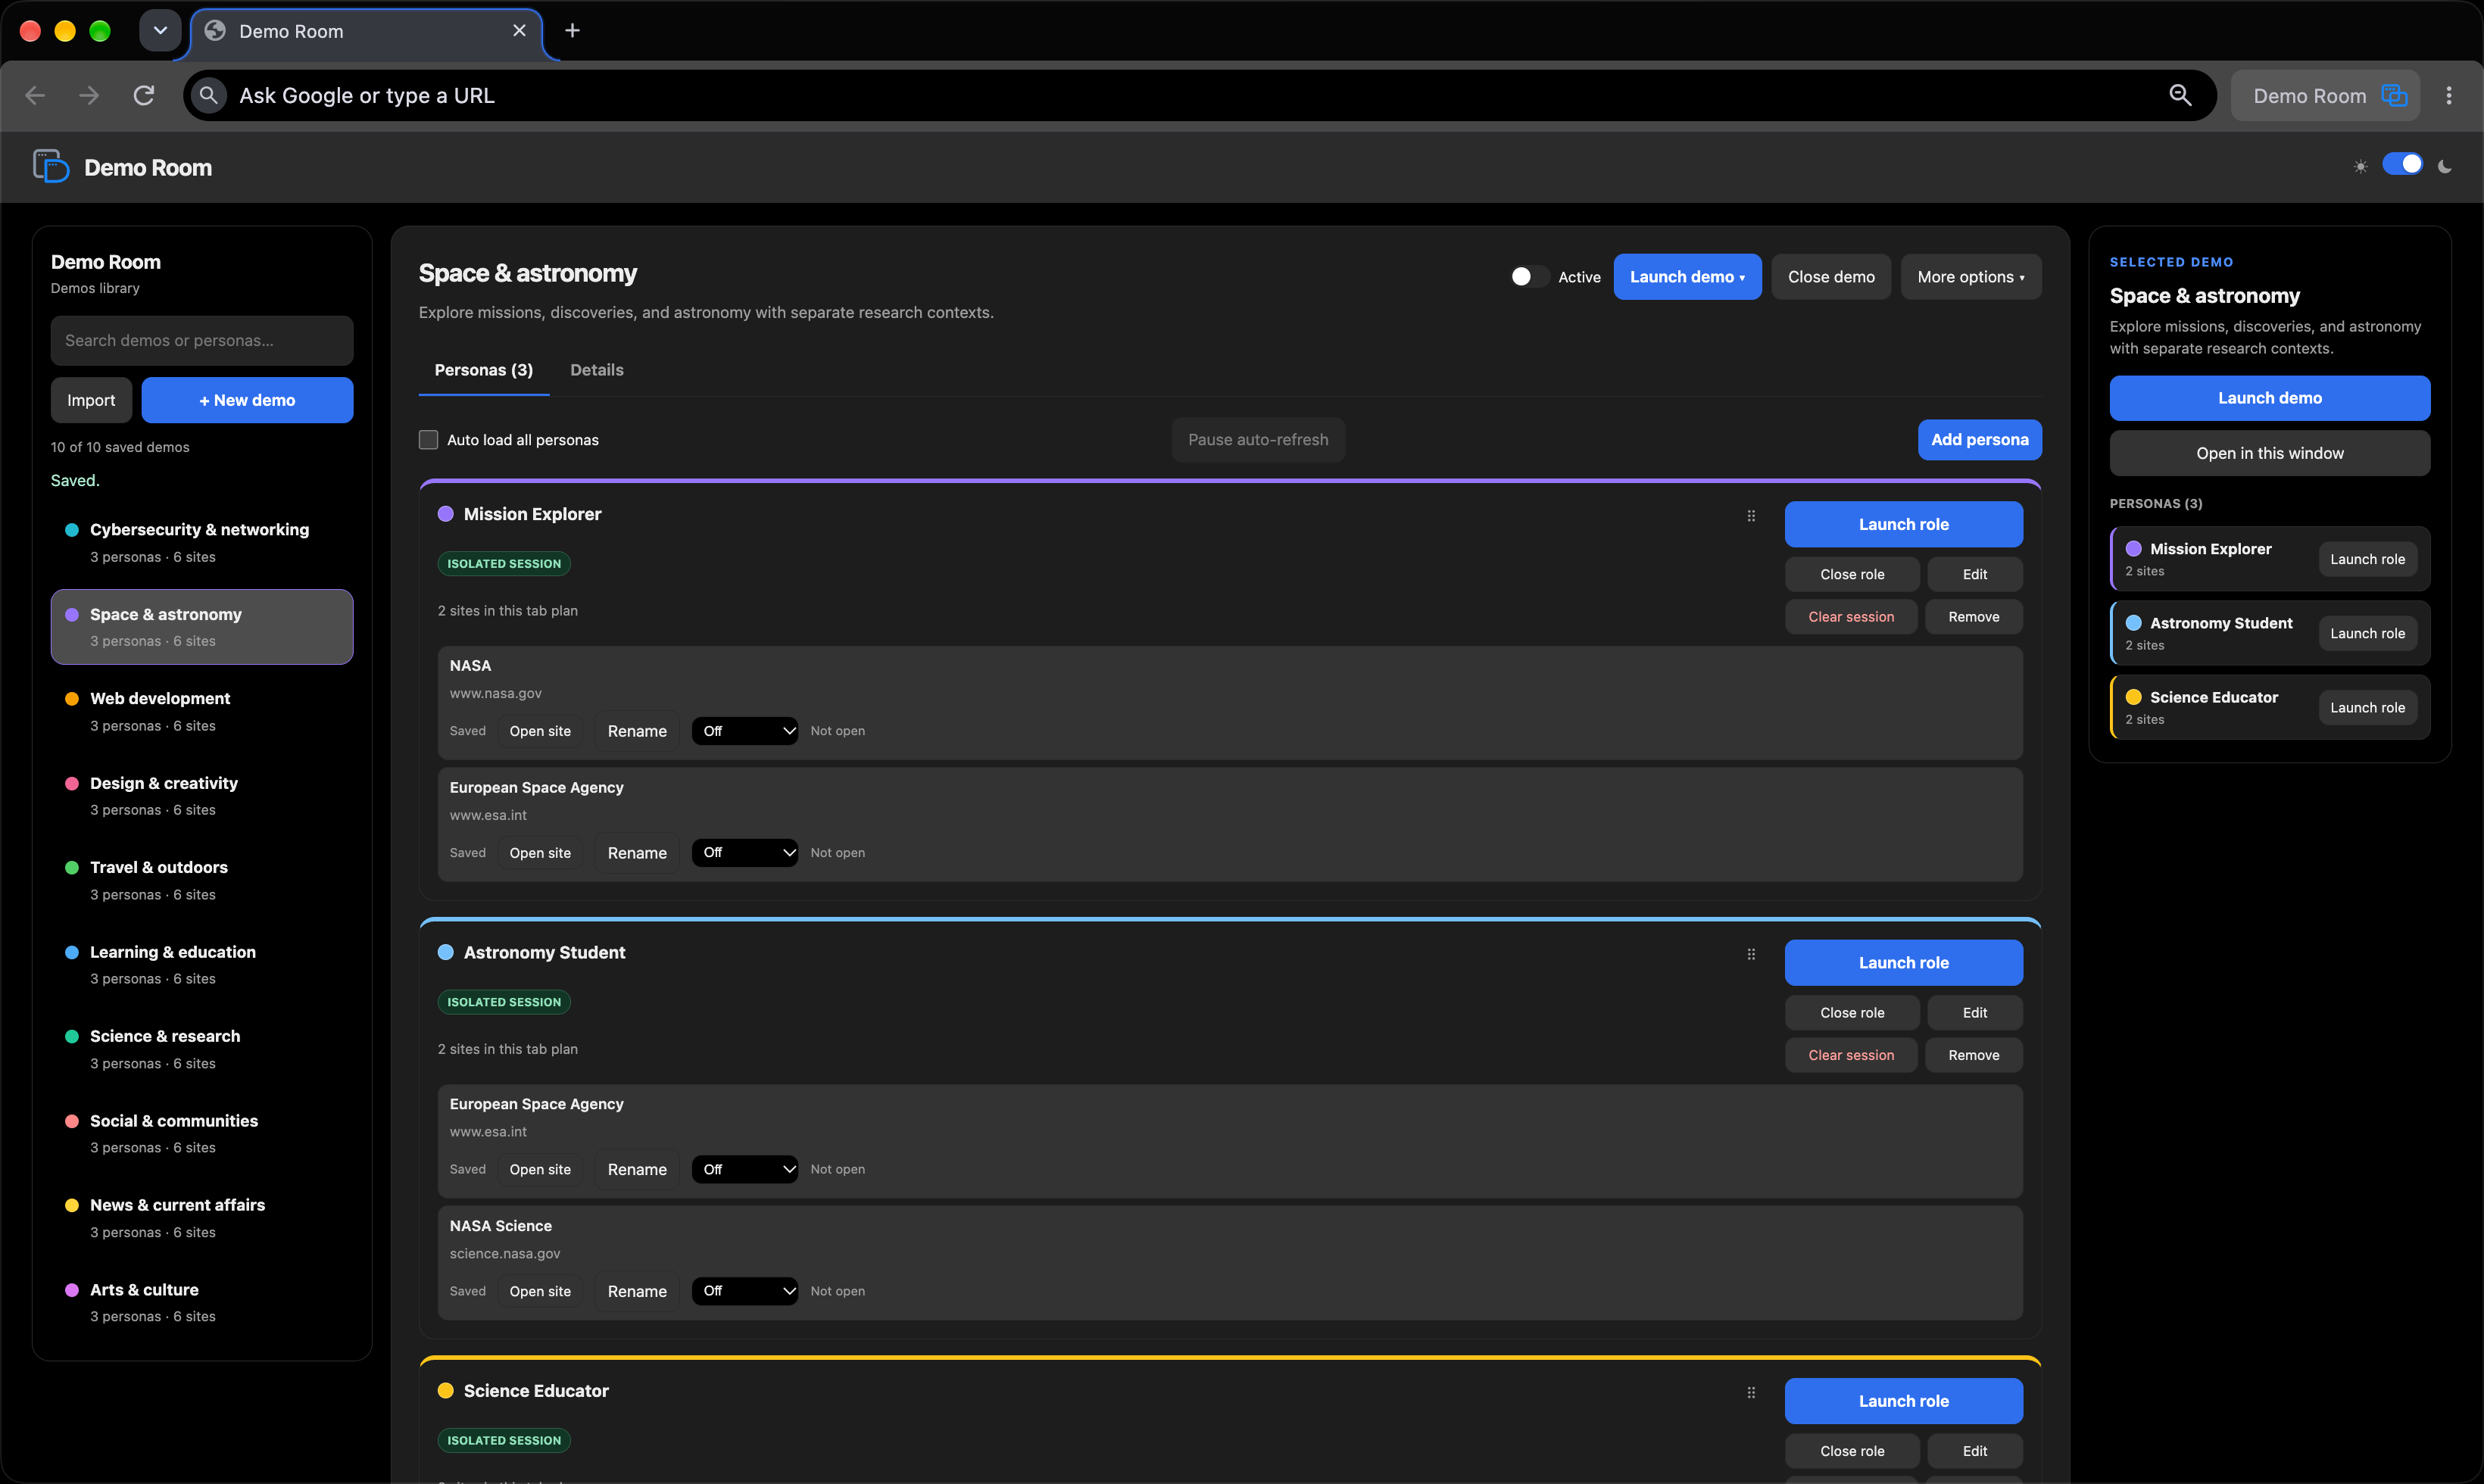Click the browser forward arrow

tap(89, 95)
